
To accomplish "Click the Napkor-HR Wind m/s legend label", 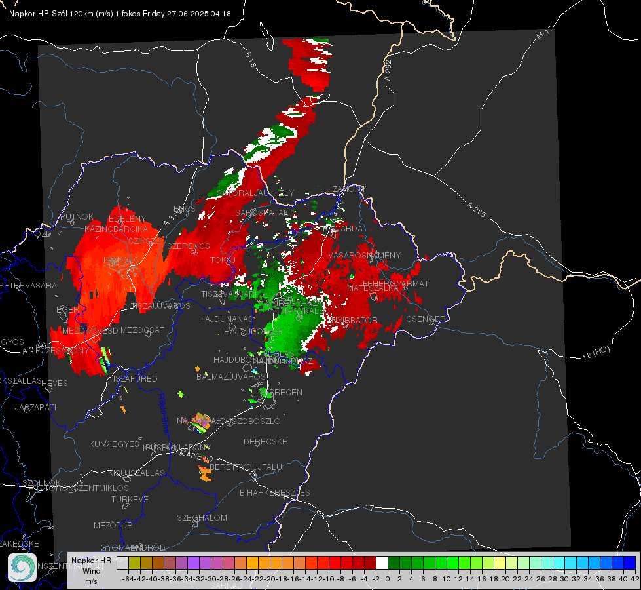I will pos(91,570).
